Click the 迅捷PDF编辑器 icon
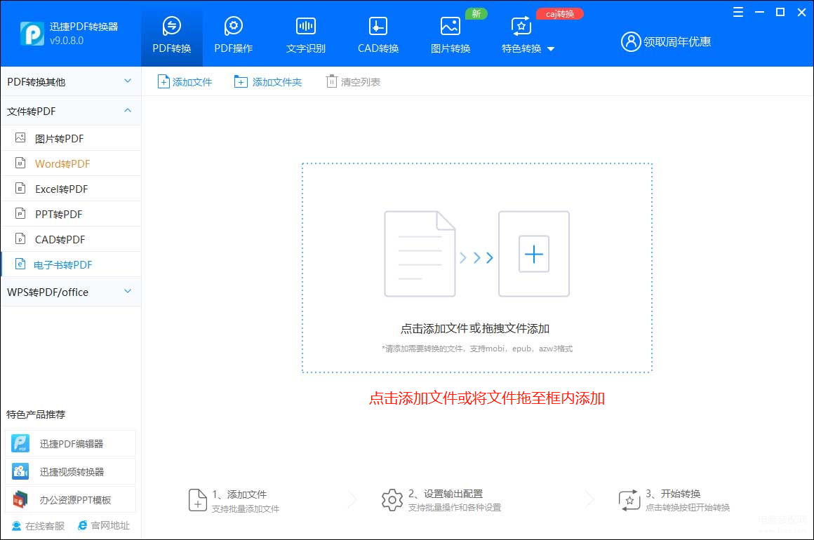814x540 pixels. point(20,443)
